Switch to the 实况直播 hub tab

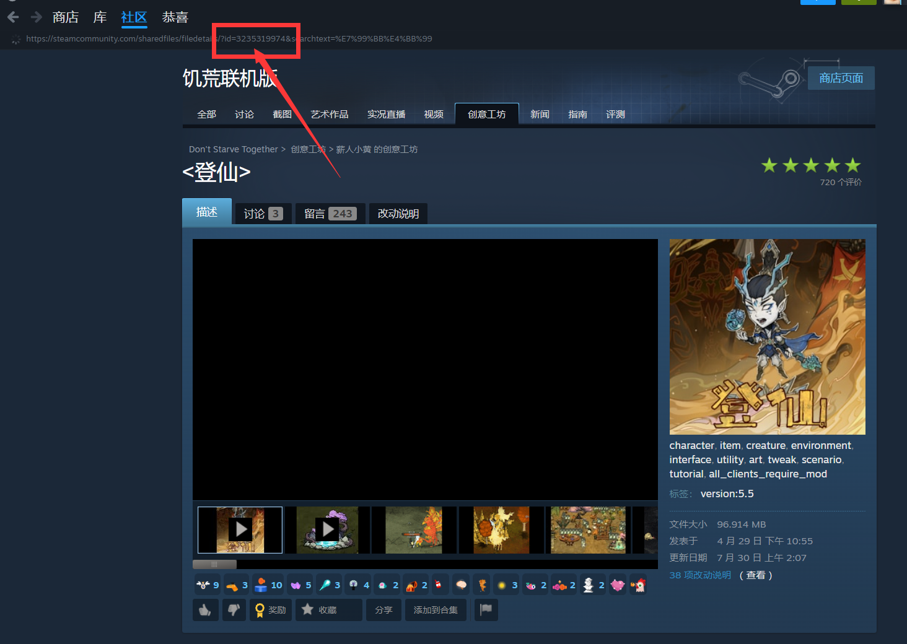pos(386,115)
